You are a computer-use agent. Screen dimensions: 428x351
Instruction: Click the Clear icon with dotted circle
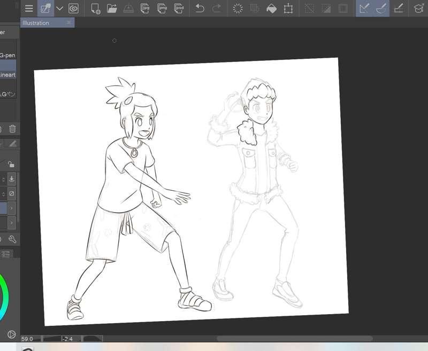tap(238, 9)
